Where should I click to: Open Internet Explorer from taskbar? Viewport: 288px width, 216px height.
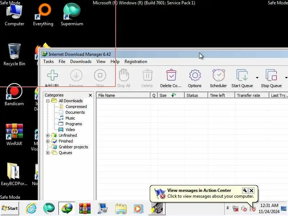pos(31,209)
